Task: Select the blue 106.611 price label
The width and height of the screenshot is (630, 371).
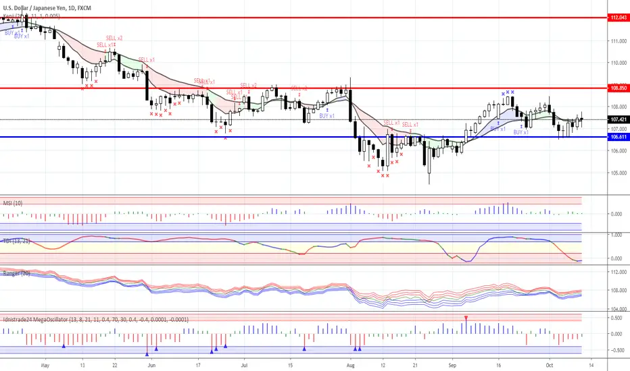Action: click(x=619, y=137)
